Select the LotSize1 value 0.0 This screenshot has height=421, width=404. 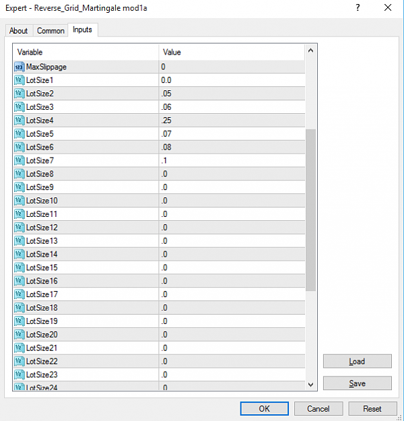pos(232,80)
